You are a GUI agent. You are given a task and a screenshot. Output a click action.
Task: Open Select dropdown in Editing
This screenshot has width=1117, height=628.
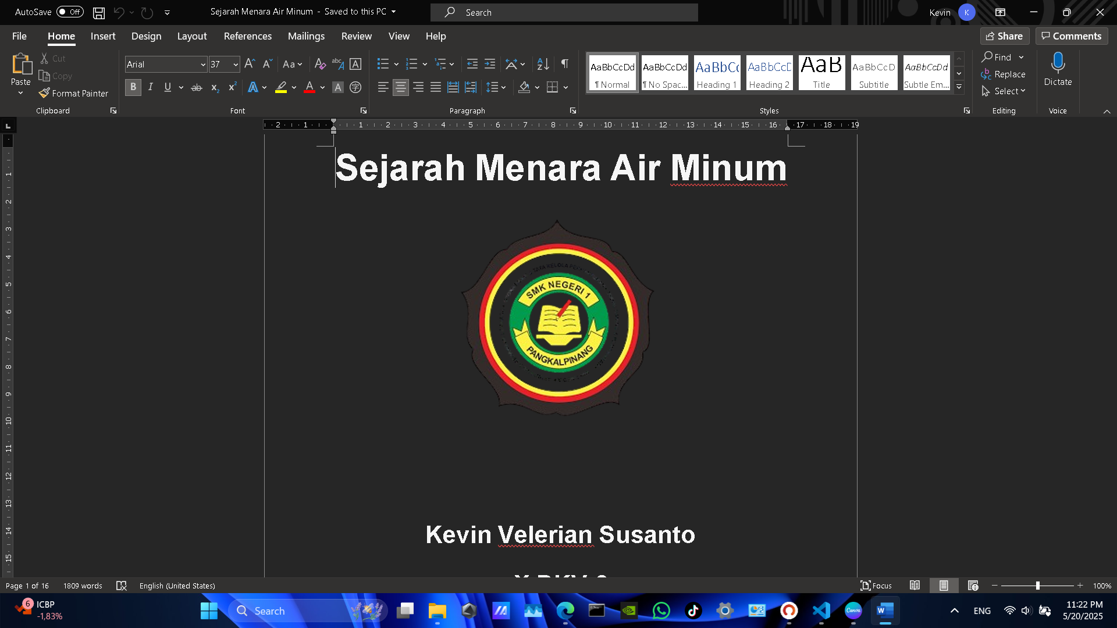pyautogui.click(x=1004, y=91)
